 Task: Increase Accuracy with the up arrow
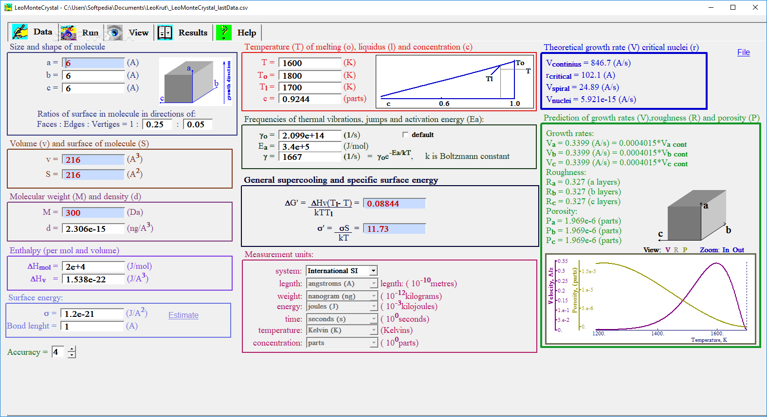click(x=72, y=349)
